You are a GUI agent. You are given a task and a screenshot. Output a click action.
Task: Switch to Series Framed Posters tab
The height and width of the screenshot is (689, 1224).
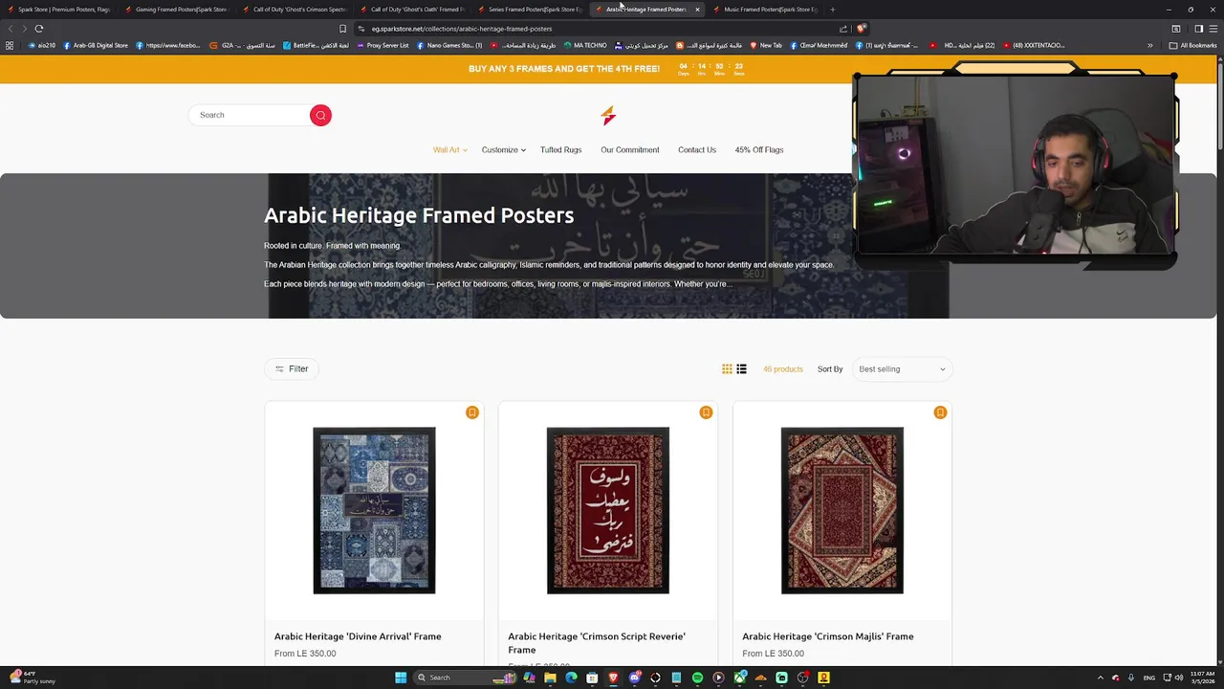pyautogui.click(x=531, y=10)
